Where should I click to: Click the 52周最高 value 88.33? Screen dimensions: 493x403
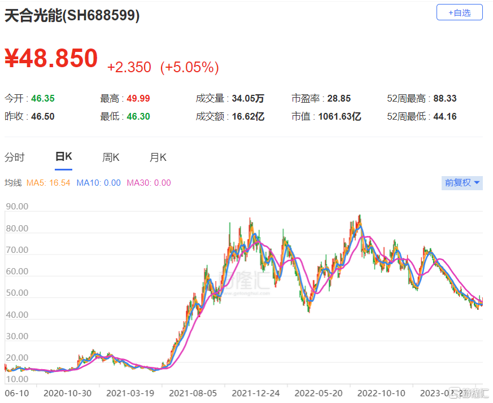pos(445,98)
